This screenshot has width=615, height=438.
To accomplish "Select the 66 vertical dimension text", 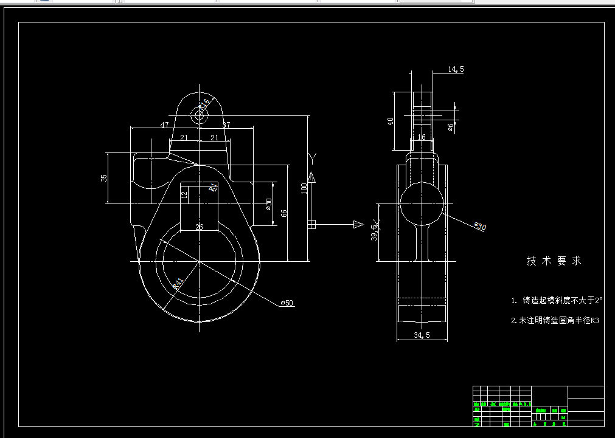I will tap(284, 213).
